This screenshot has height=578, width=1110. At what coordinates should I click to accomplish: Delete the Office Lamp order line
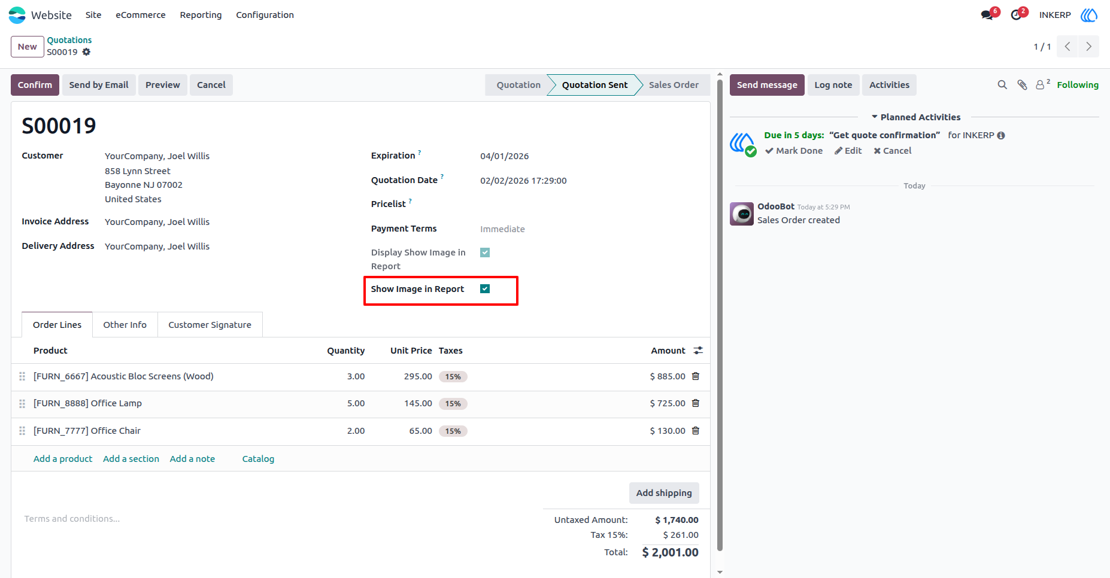coord(696,403)
